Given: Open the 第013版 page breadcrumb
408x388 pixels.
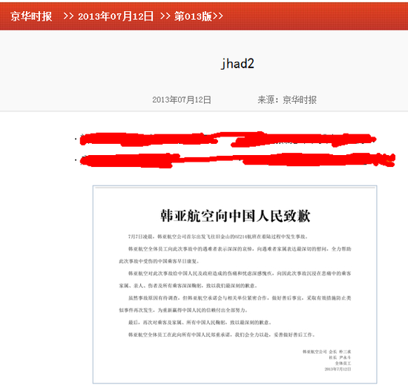Looking at the screenshot, I should (193, 16).
